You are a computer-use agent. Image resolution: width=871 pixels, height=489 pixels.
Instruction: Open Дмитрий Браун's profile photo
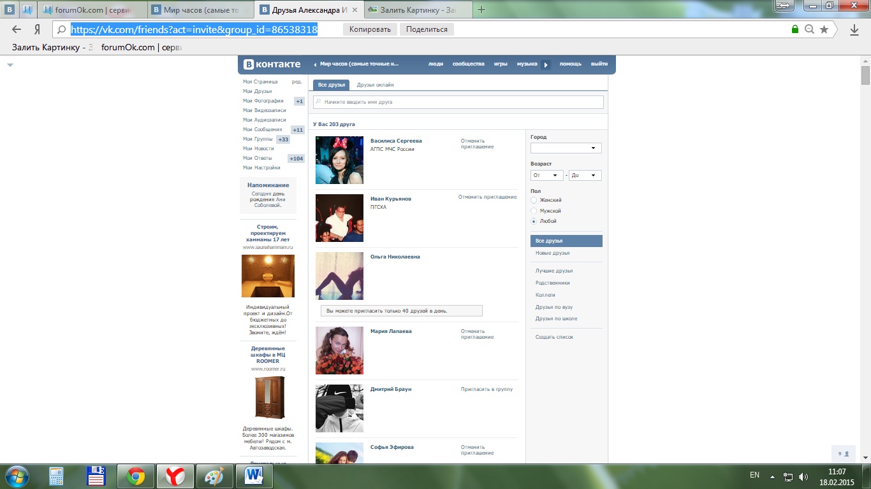click(x=339, y=408)
